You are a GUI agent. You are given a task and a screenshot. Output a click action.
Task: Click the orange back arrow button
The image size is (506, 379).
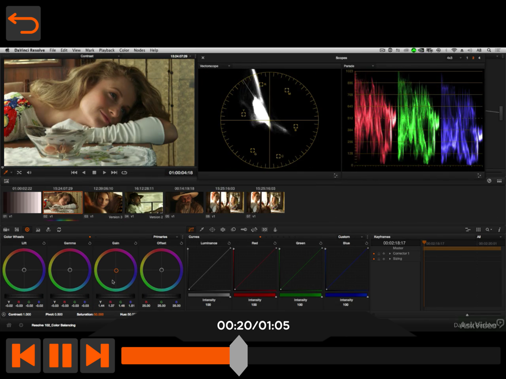pyautogui.click(x=23, y=23)
